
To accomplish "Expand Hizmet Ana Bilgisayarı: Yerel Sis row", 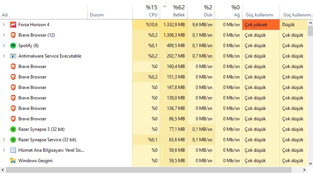I will 4,150.
